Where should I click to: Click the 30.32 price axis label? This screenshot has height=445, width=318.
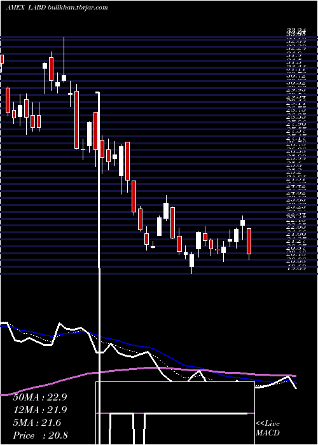[296, 83]
